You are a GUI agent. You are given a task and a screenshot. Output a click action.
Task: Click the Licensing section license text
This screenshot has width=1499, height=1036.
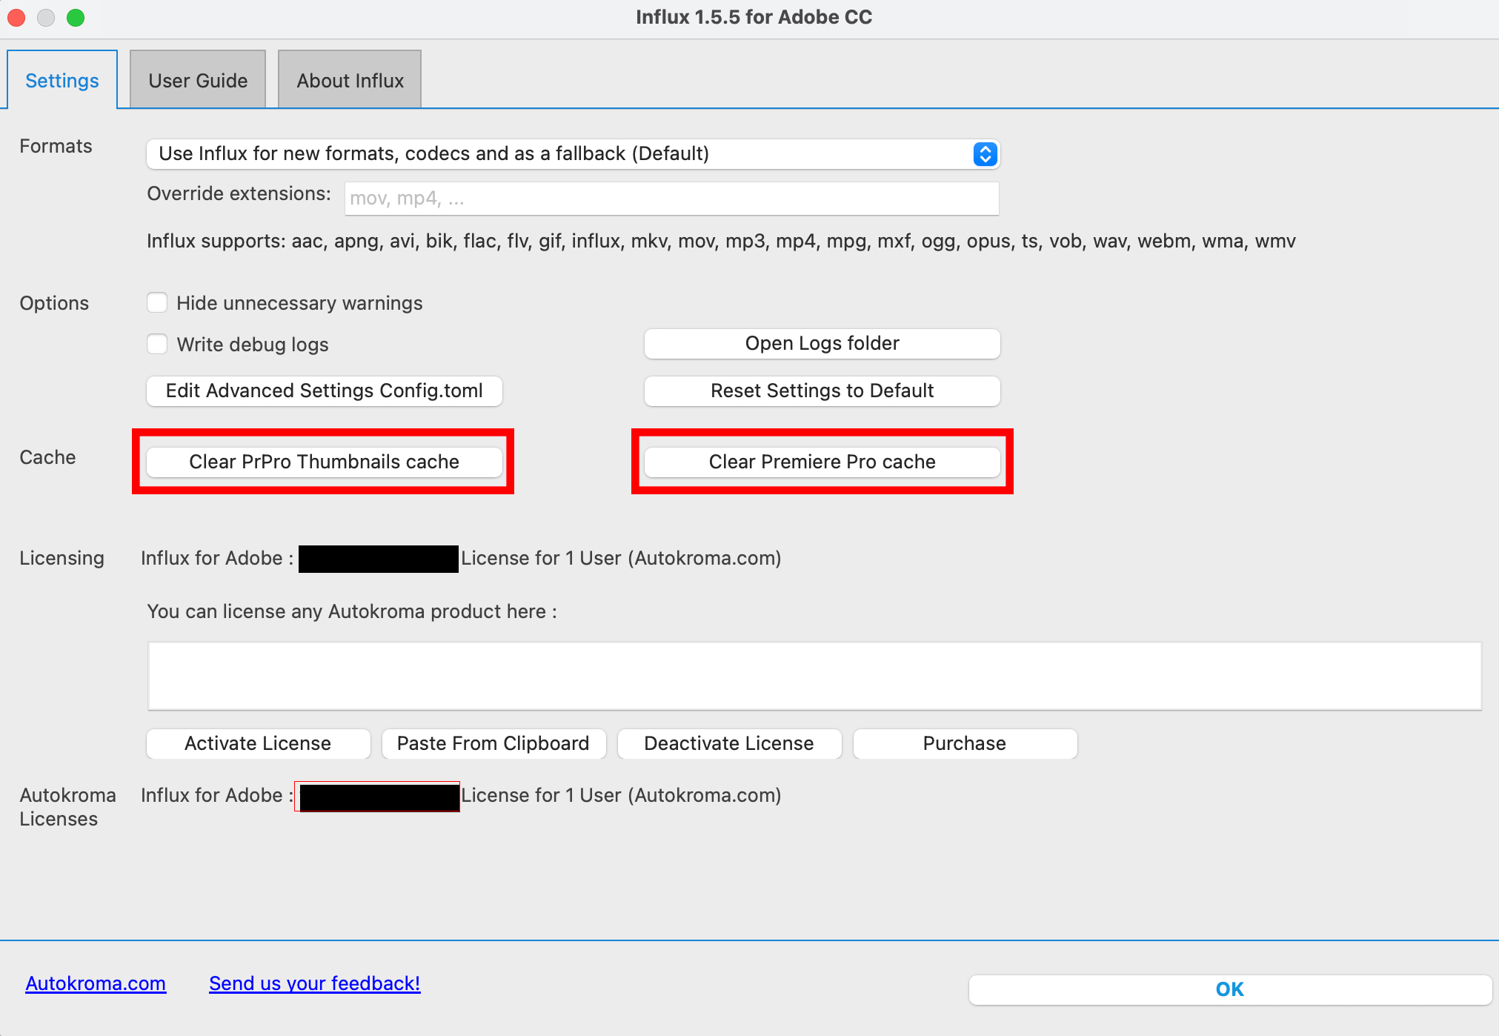(x=461, y=558)
